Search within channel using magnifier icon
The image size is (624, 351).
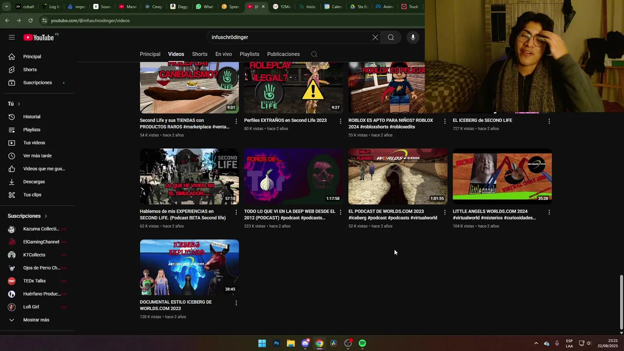coord(314,54)
